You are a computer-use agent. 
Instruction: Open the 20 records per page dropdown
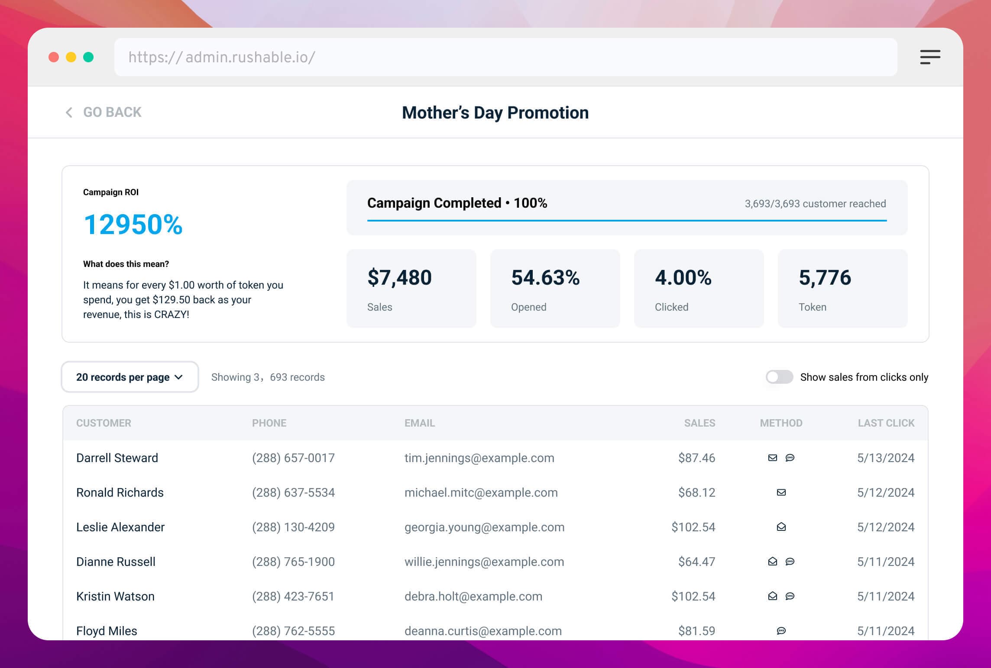click(130, 377)
